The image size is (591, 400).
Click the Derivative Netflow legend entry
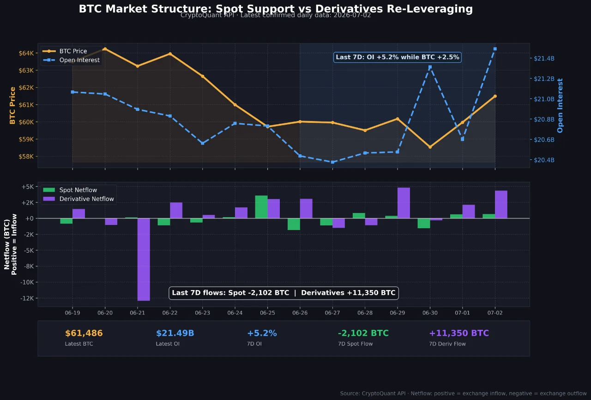click(x=78, y=199)
